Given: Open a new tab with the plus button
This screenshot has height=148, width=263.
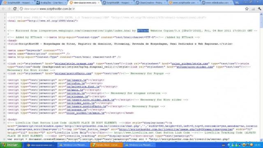Looking at the screenshot, I should 237,3.
